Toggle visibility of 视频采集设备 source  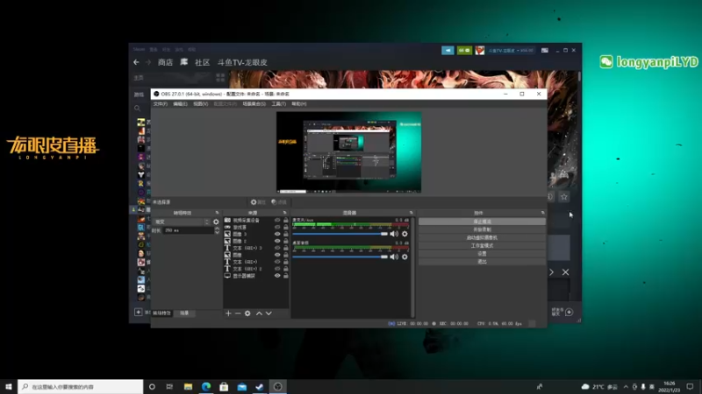coord(277,221)
